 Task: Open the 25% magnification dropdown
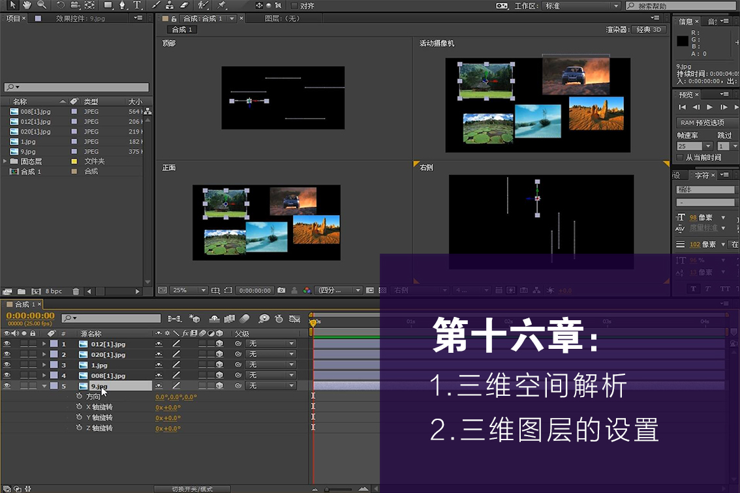click(189, 290)
